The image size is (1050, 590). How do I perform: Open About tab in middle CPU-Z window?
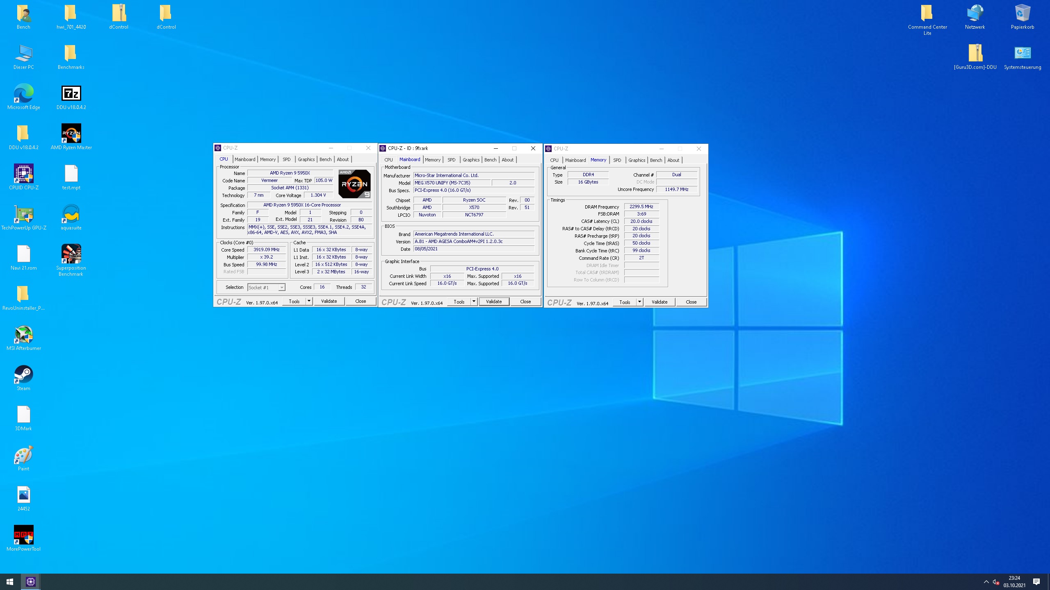point(507,160)
